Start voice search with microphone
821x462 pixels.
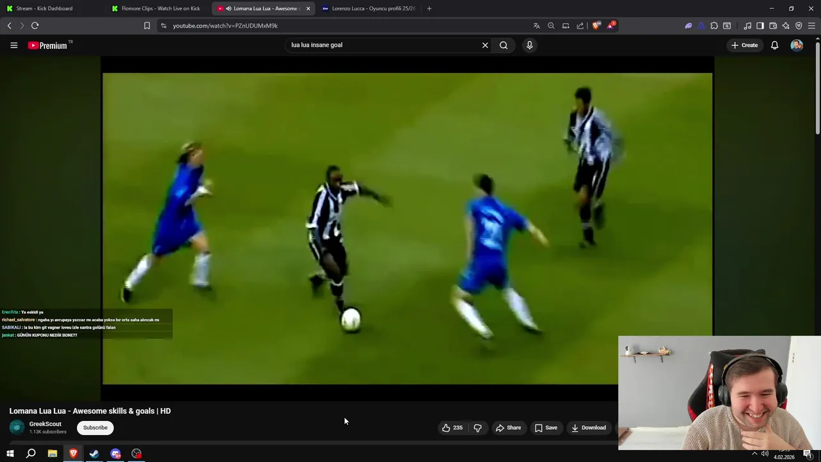529,45
